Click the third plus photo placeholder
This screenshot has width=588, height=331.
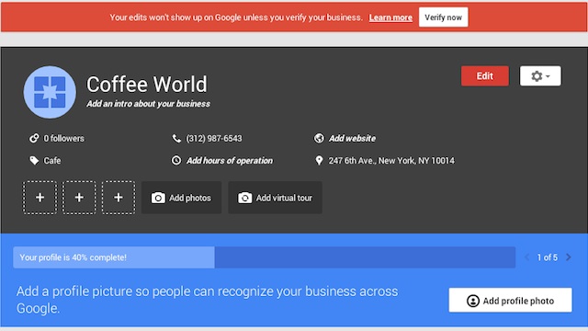coord(119,198)
